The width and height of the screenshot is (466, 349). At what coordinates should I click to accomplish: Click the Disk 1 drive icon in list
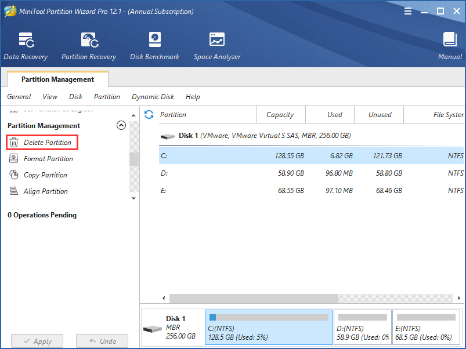(x=168, y=136)
